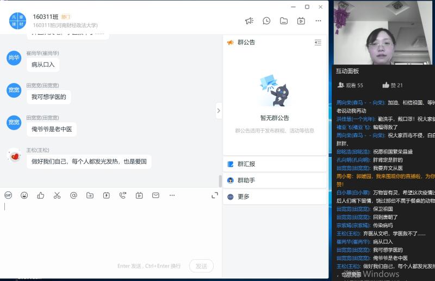435x281 pixels.
Task: Open the GIF picker in chat toolbar
Action: coord(8,195)
